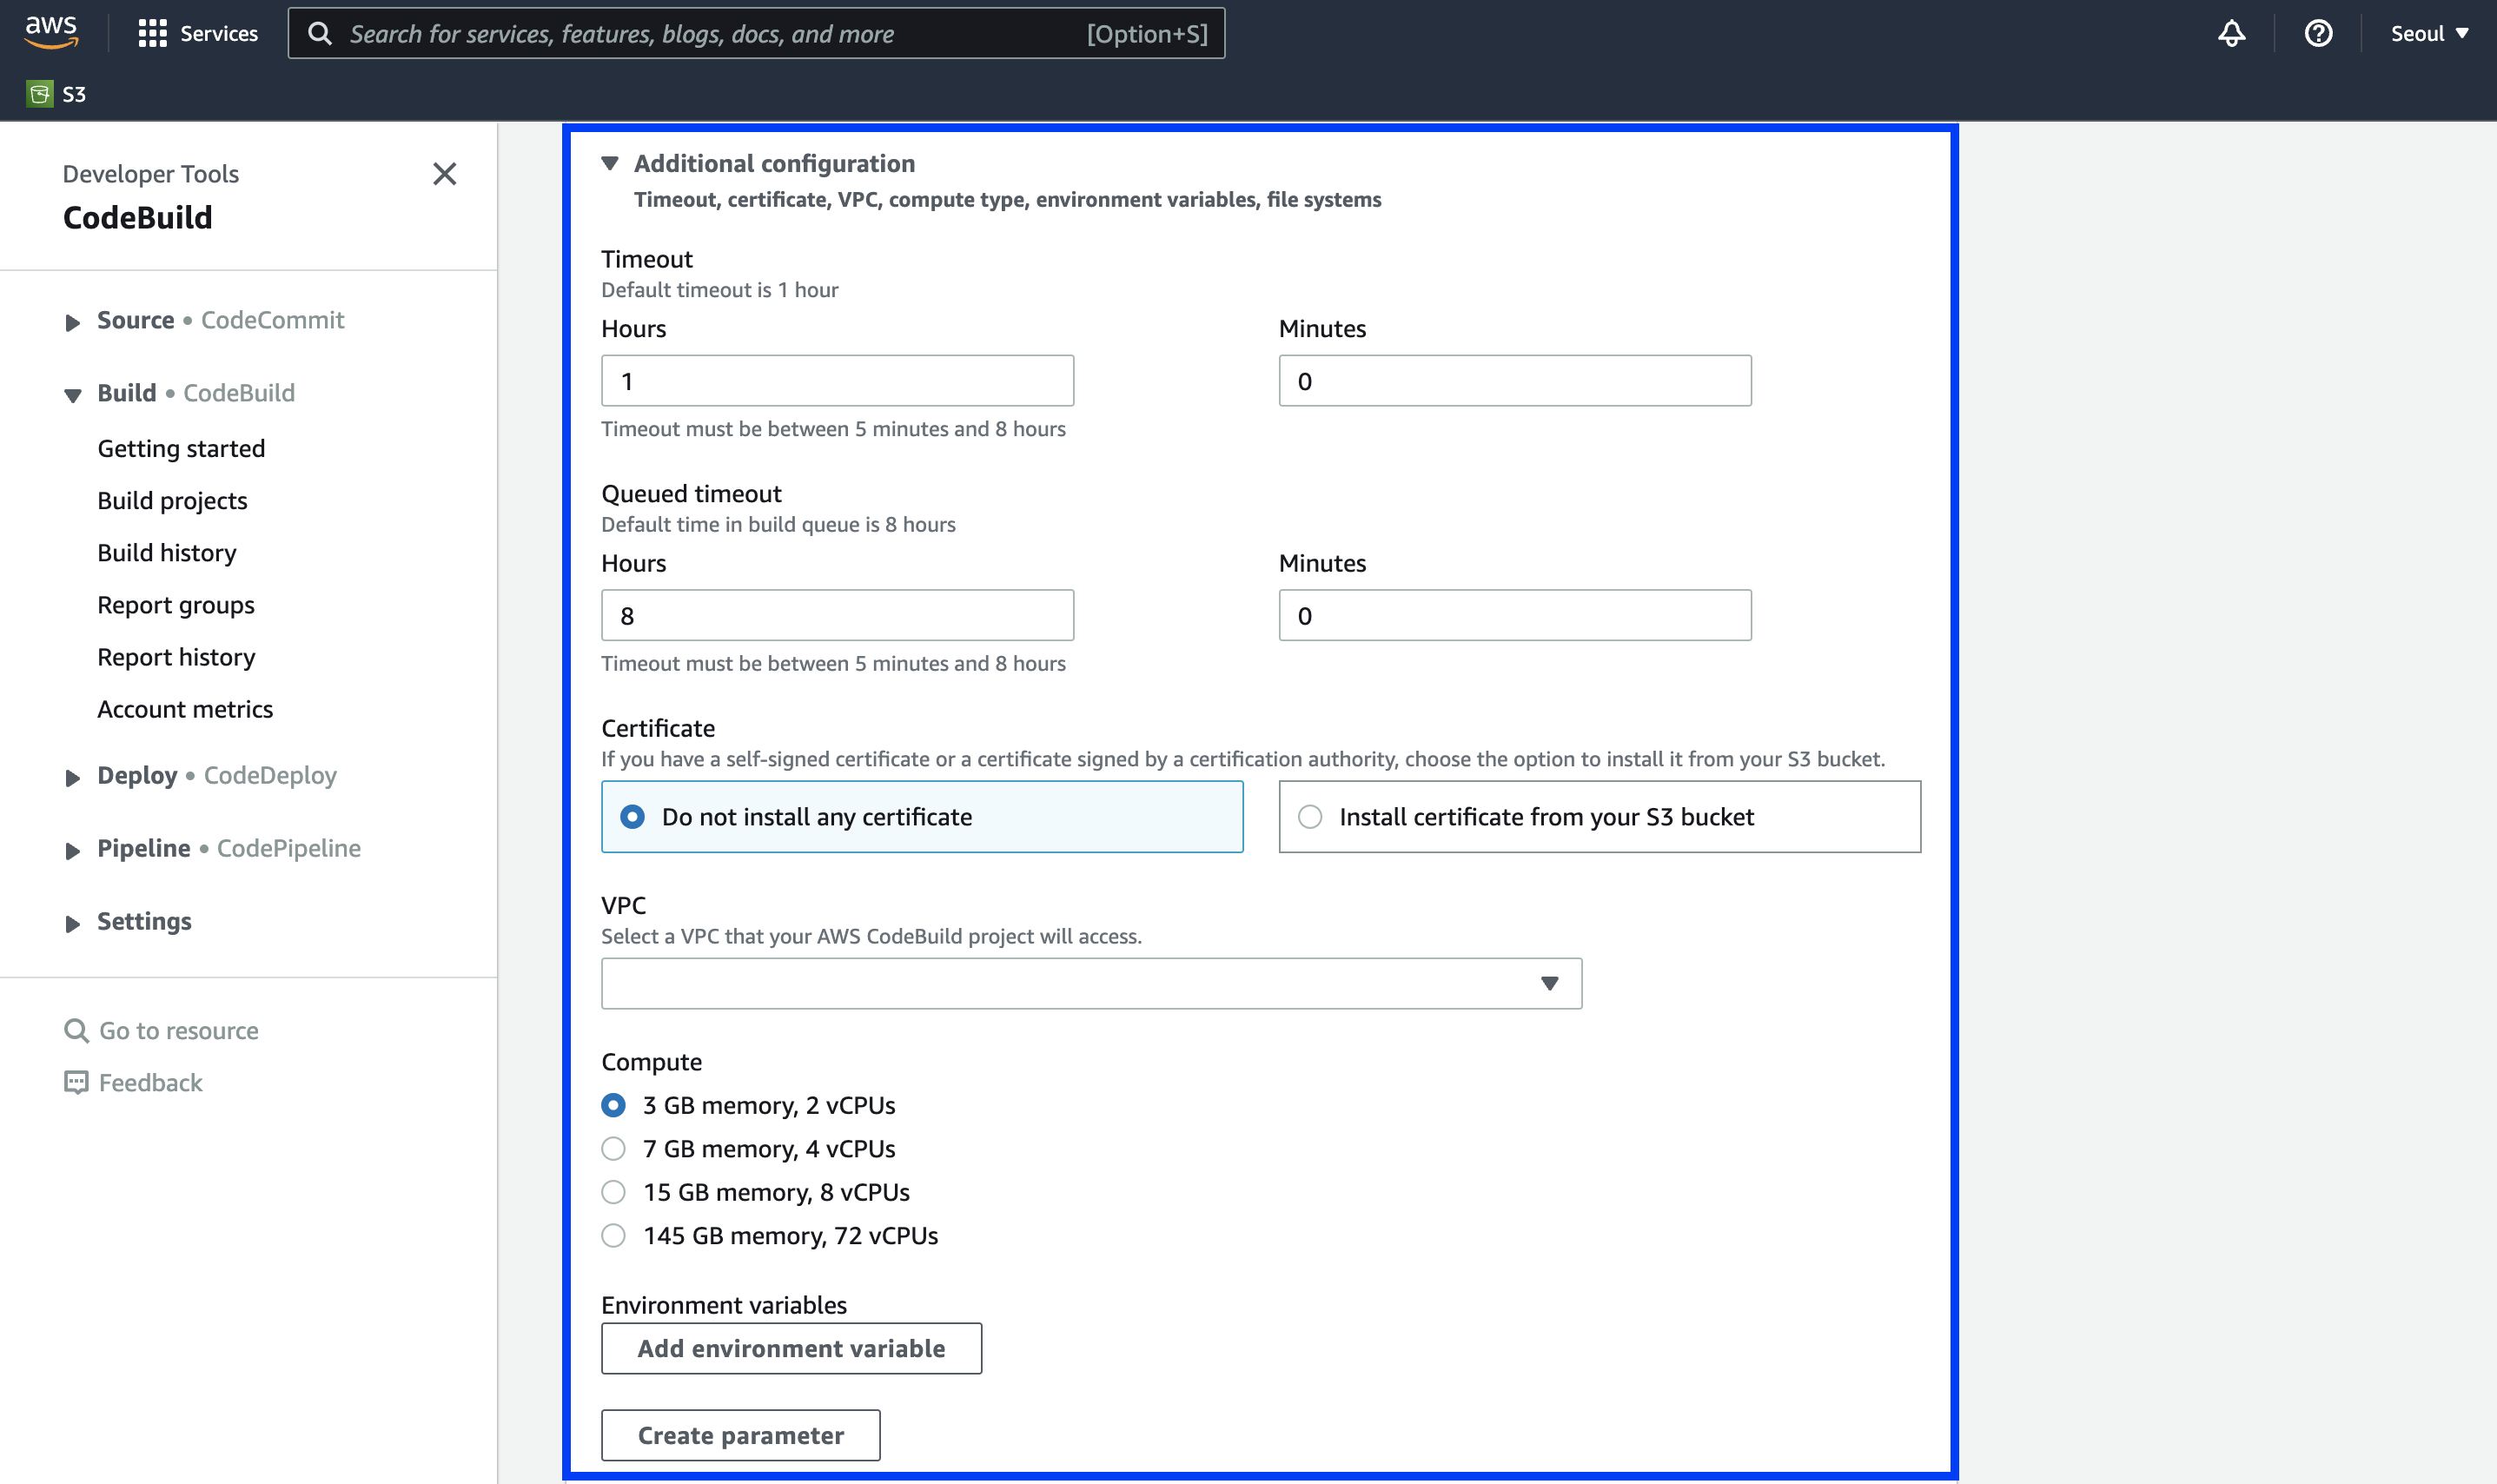Open Build history in sidebar
The width and height of the screenshot is (2497, 1484).
click(167, 552)
